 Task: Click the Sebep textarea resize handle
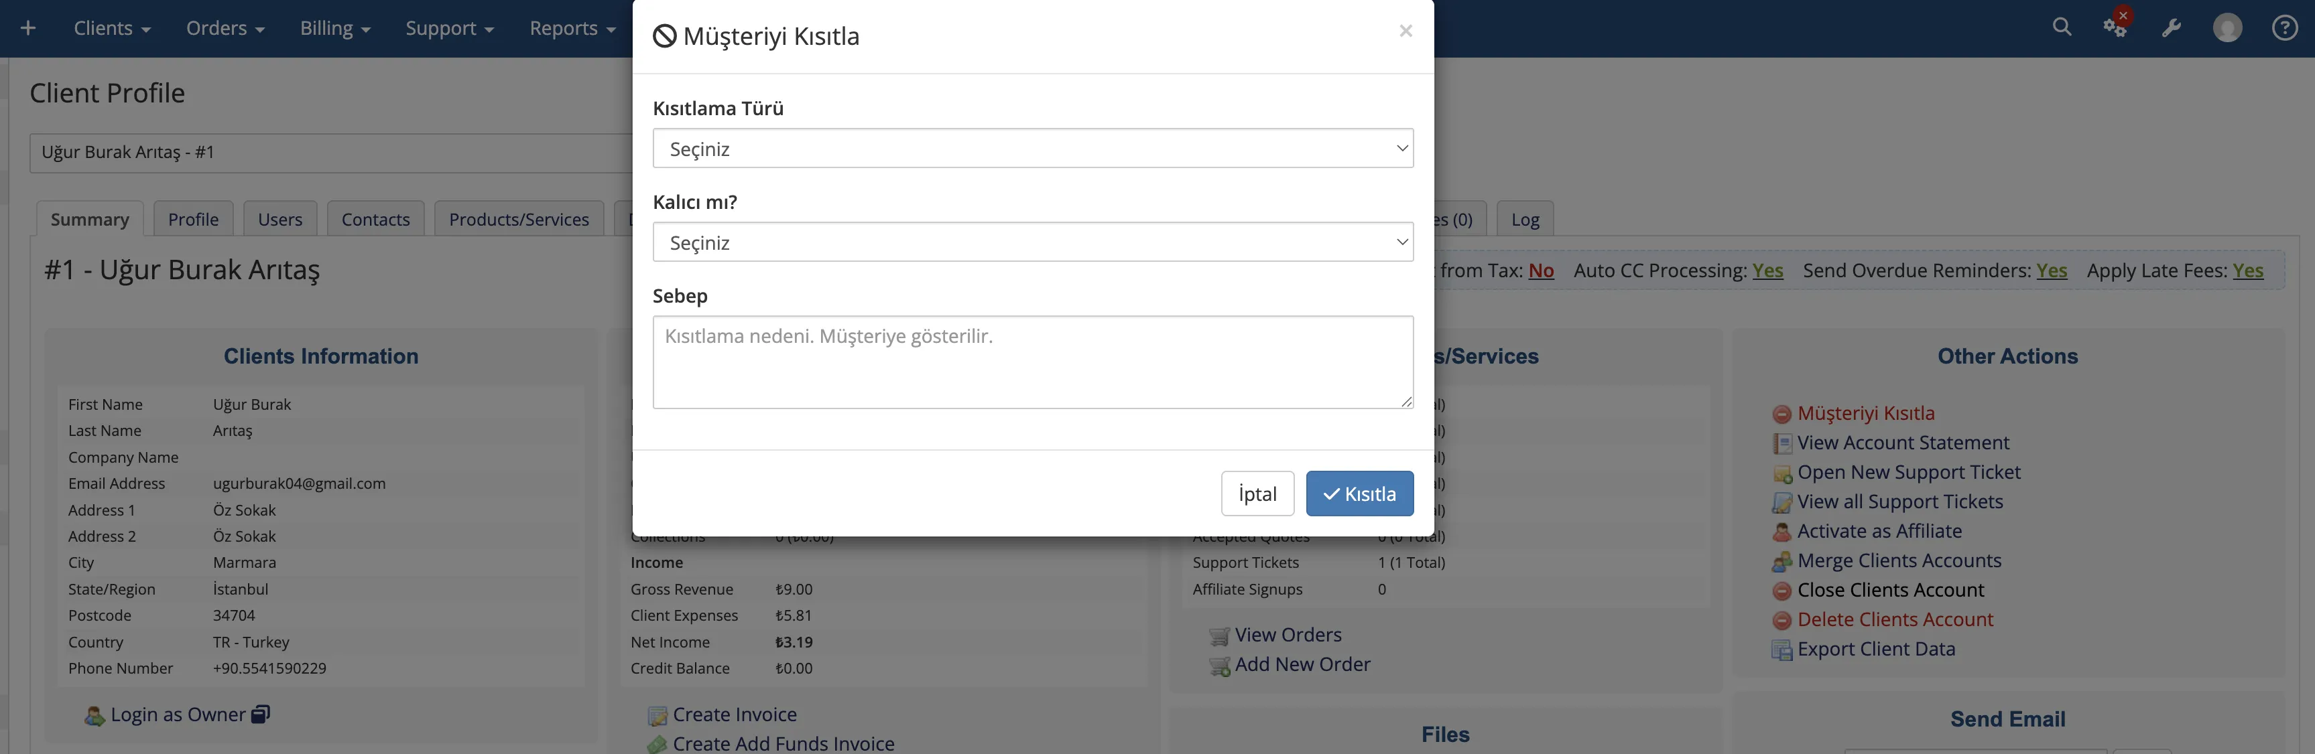pyautogui.click(x=1406, y=402)
